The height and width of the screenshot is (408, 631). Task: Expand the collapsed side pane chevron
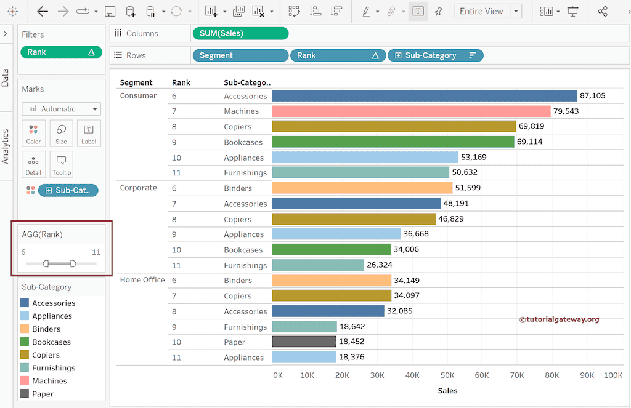tap(5, 34)
